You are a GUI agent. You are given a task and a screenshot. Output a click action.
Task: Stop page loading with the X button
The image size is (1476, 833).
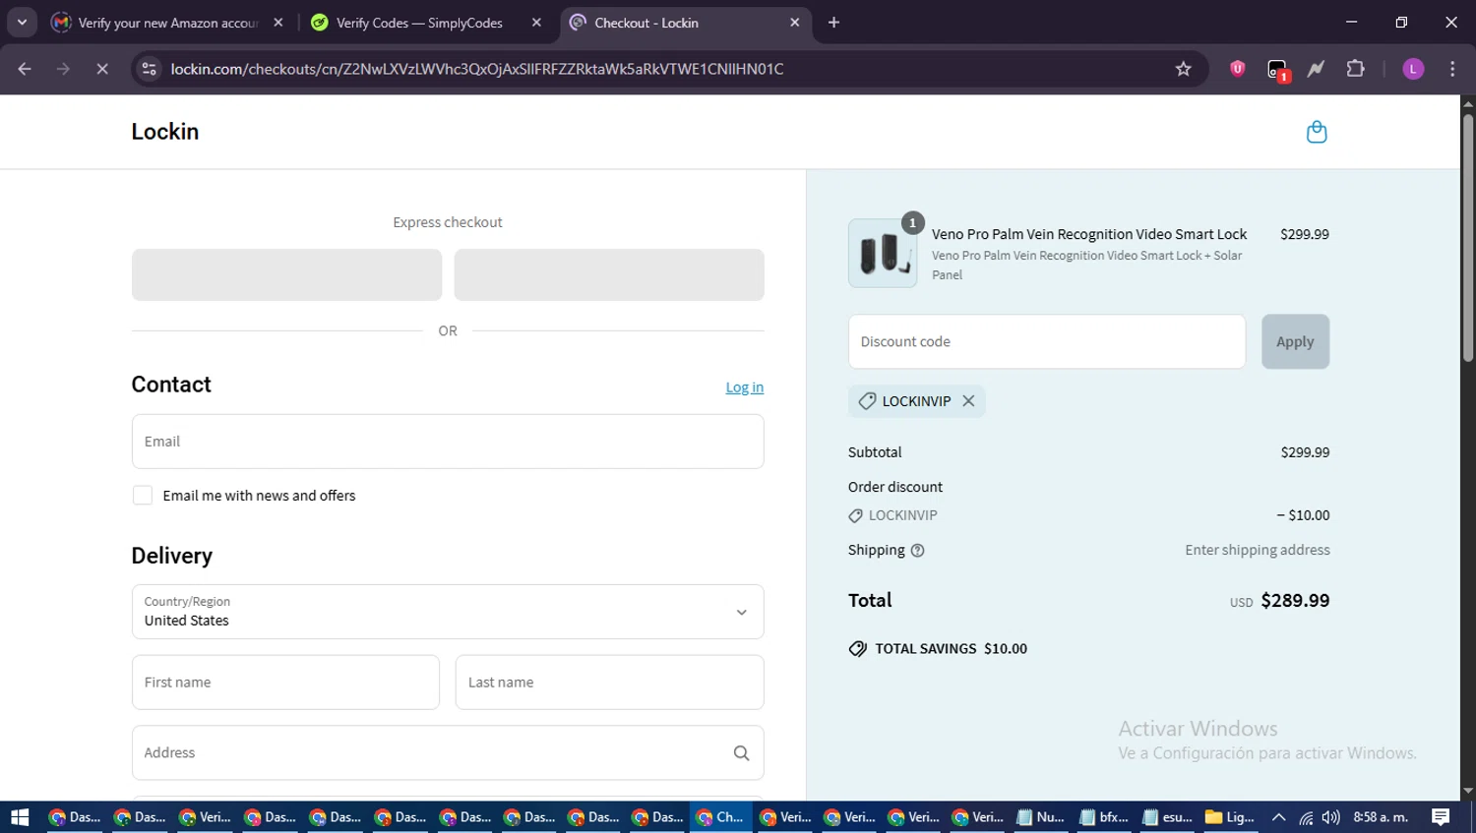(x=101, y=69)
